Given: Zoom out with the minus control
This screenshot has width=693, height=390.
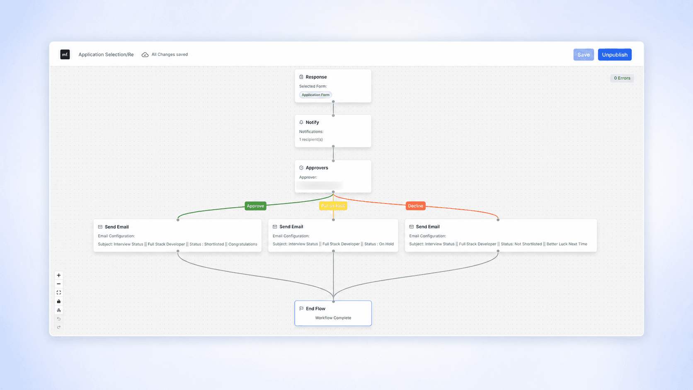Looking at the screenshot, I should [59, 284].
